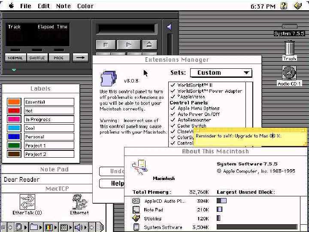This screenshot has height=232, width=309.
Task: Toggle the ColorSy... control panel checkmark
Action: coord(173,137)
